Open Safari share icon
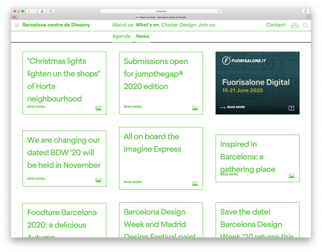This screenshot has width=322, height=252. [305, 11]
